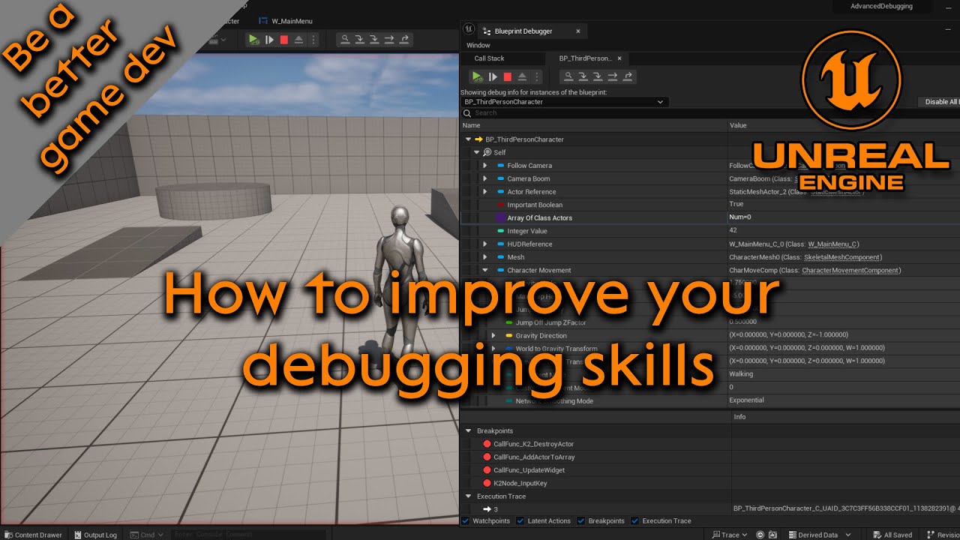Click eject icon in Blueprint Debugger toolbar
The image size is (960, 540).
pos(522,76)
